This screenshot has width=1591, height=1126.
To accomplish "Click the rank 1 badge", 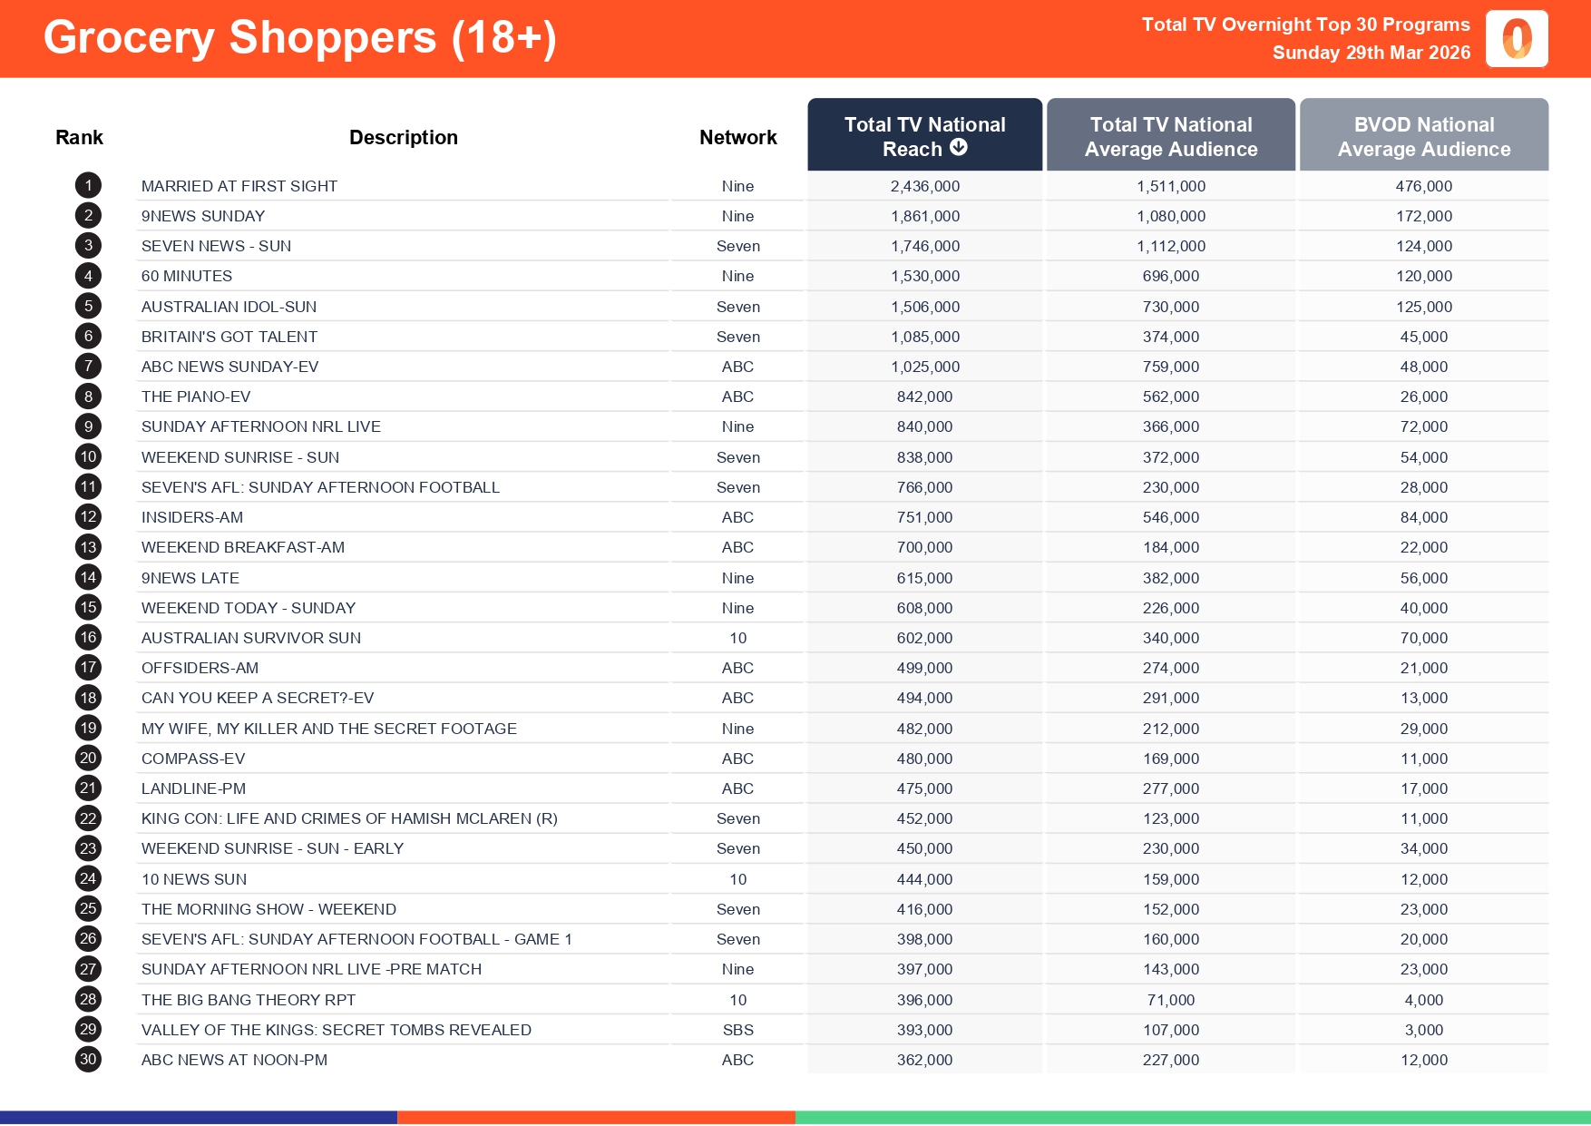I will [x=88, y=186].
